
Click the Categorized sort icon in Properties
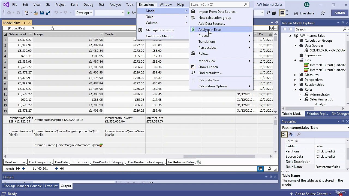[285, 134]
